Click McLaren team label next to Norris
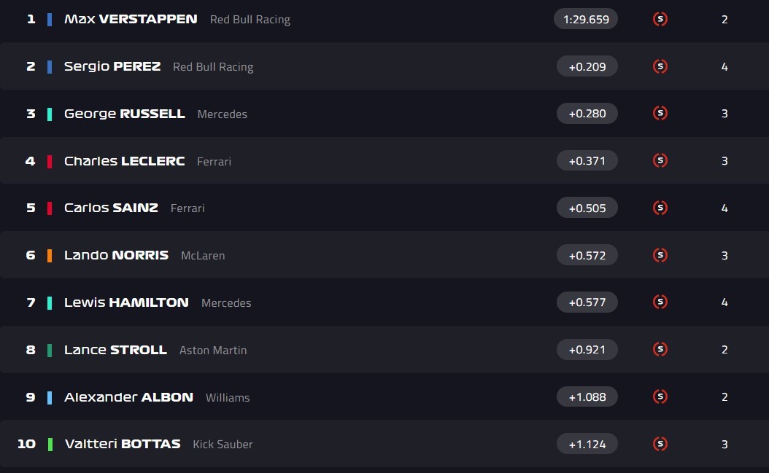The height and width of the screenshot is (473, 769). pos(203,255)
